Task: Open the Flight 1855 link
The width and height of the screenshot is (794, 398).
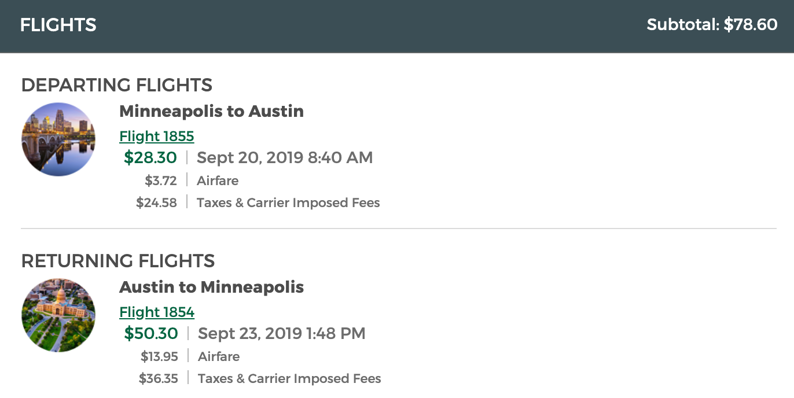Action: click(x=157, y=136)
